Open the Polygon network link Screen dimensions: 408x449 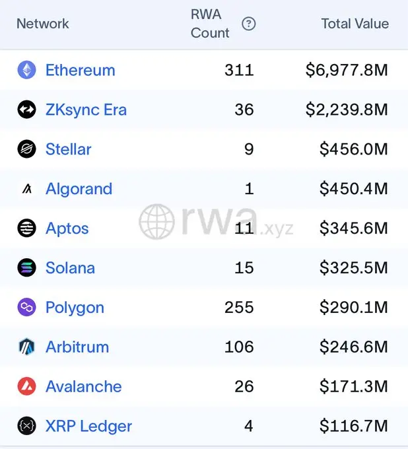(x=75, y=308)
